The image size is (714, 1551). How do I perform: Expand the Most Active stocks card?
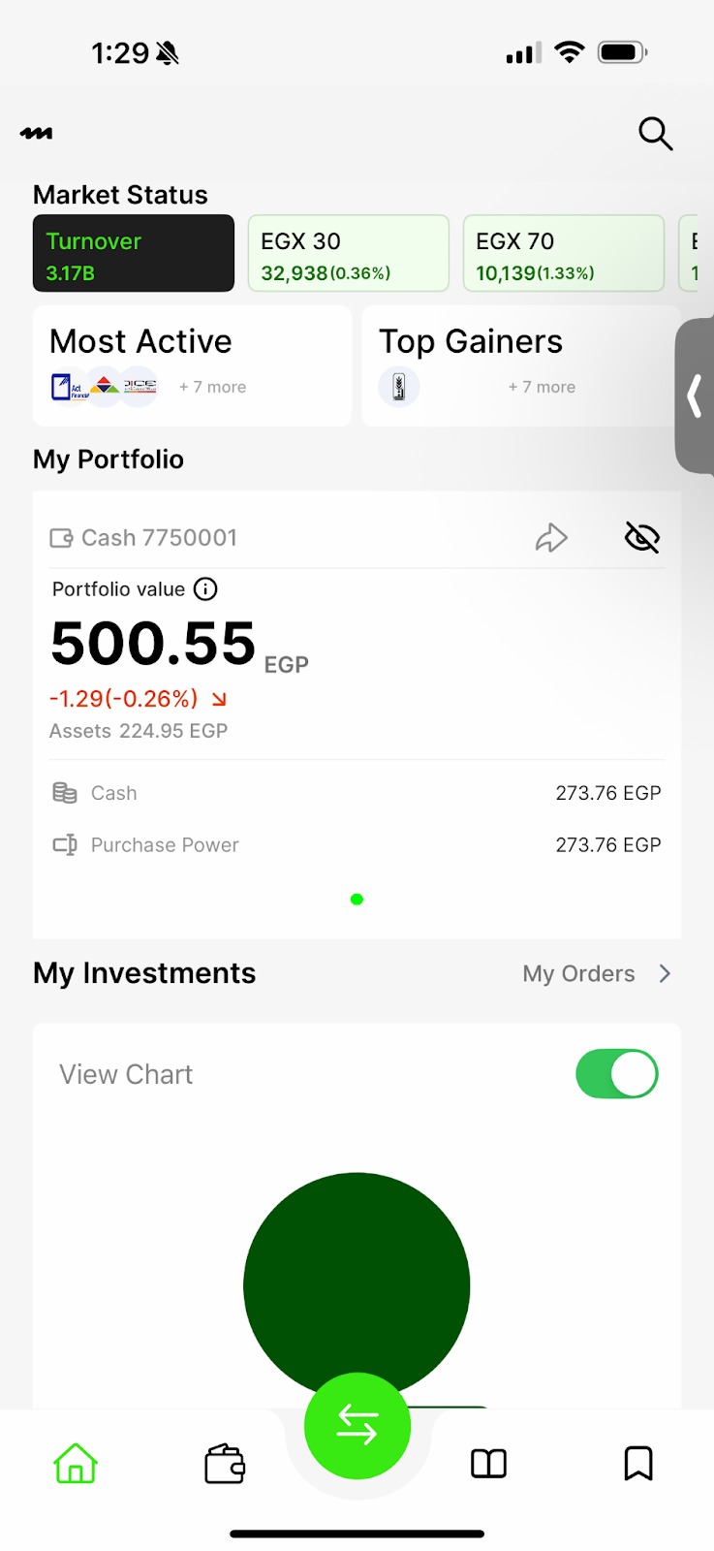[x=192, y=365]
